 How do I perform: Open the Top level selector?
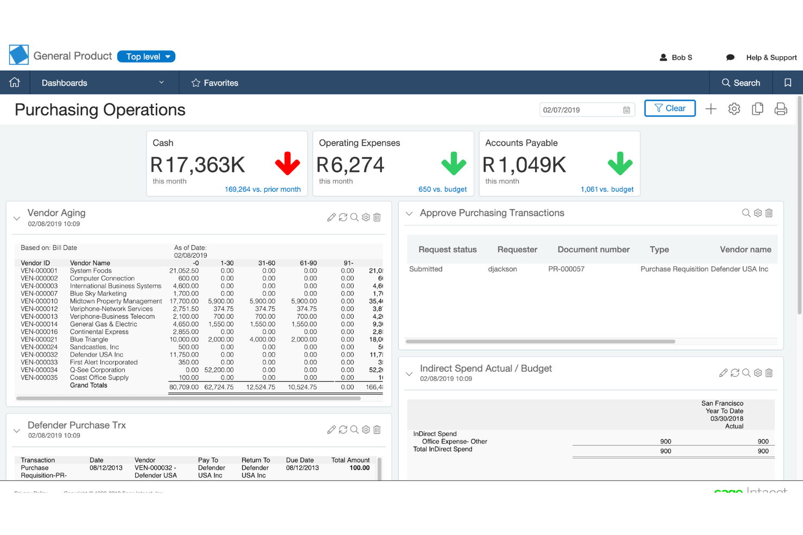(146, 56)
